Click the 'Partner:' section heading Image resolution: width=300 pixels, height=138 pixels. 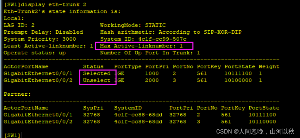pyautogui.click(x=17, y=94)
